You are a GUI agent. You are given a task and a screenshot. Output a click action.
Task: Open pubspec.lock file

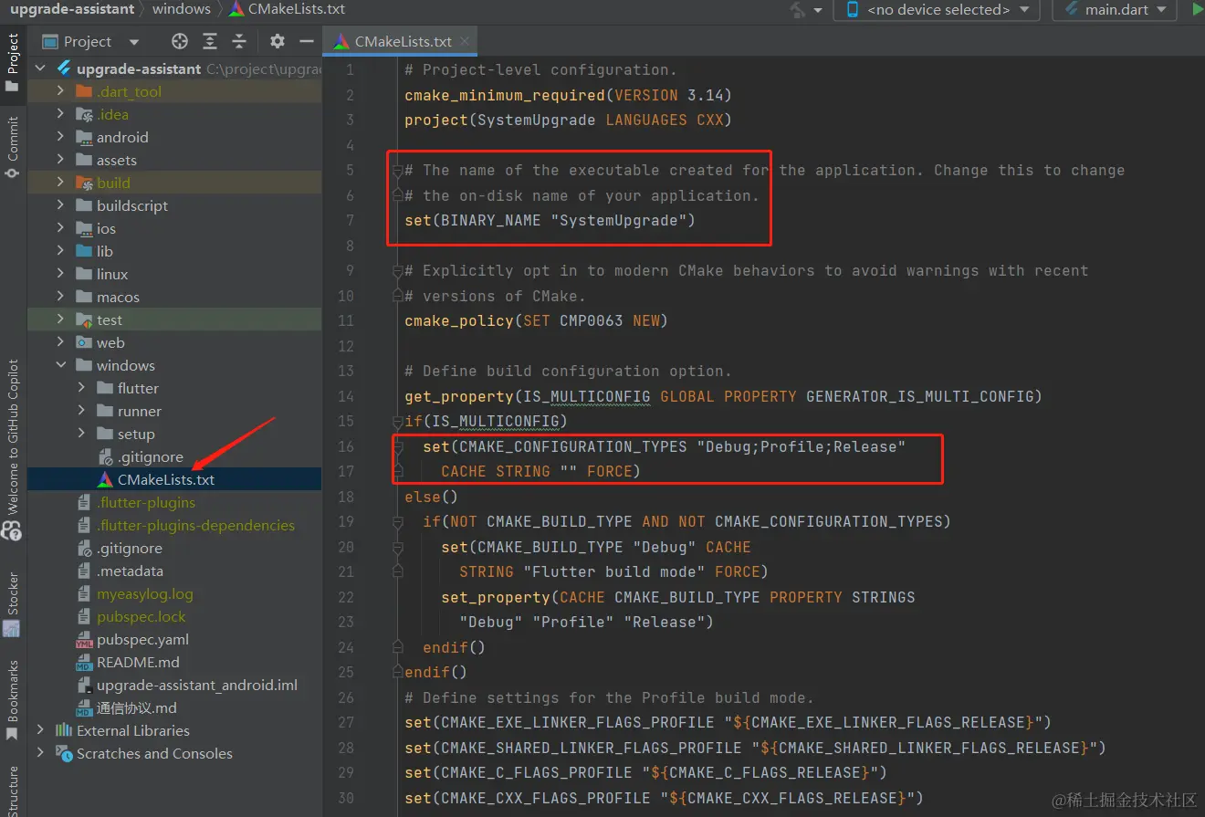141,616
